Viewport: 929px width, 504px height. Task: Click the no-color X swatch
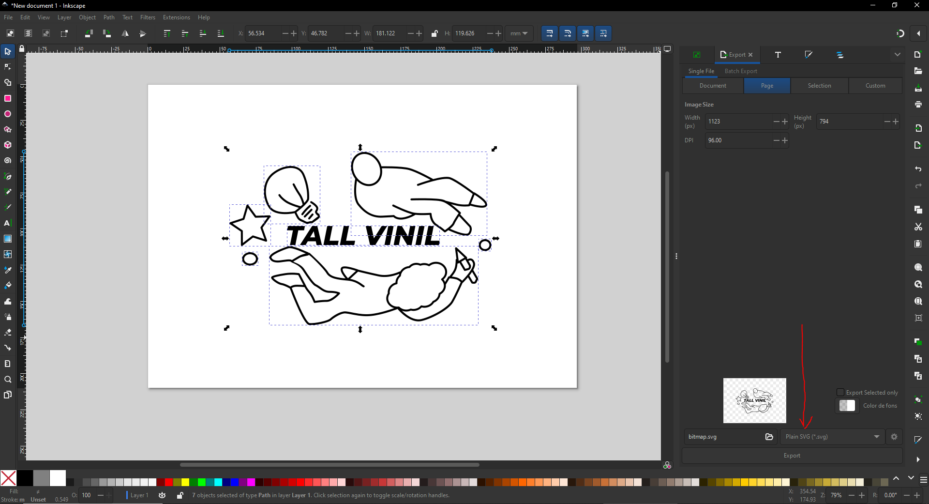(8, 478)
